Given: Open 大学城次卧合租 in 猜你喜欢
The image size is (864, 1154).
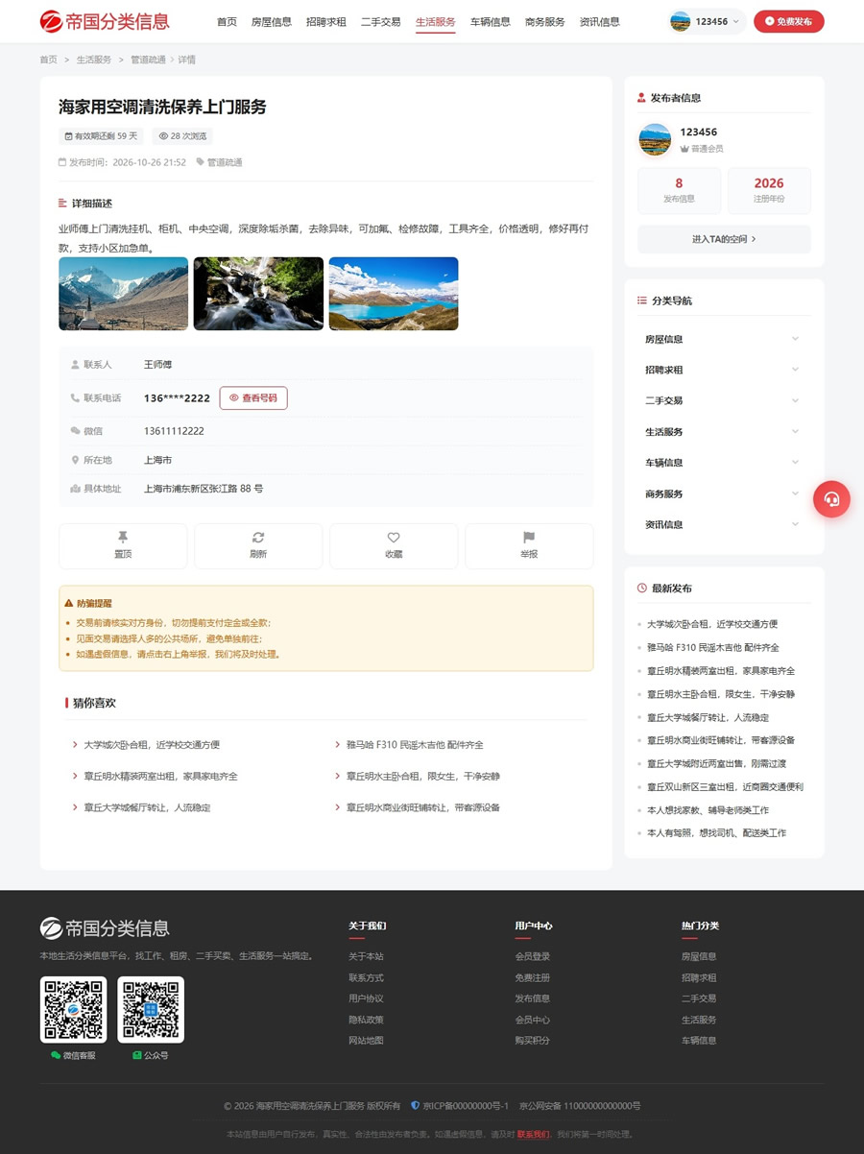Looking at the screenshot, I should tap(152, 745).
